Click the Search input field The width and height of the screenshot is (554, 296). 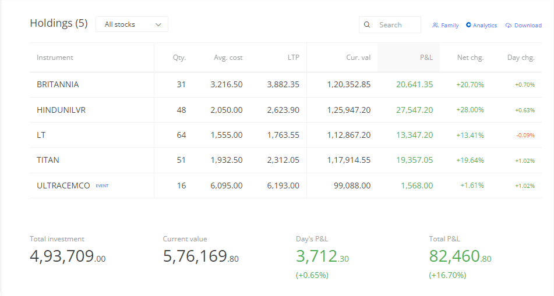point(390,24)
